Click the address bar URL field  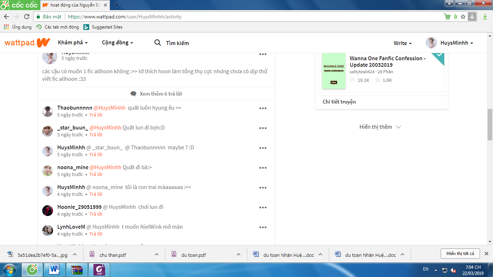(x=253, y=17)
